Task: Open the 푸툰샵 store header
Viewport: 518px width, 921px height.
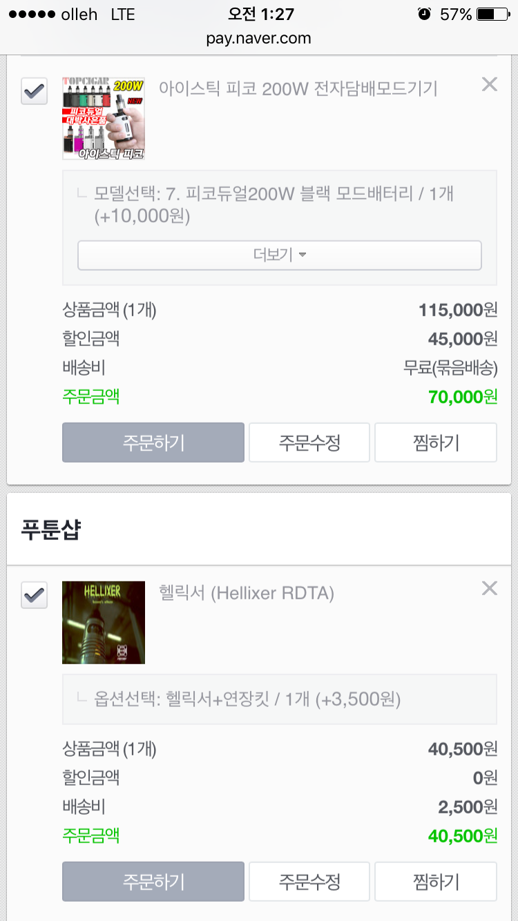Action: 51,530
